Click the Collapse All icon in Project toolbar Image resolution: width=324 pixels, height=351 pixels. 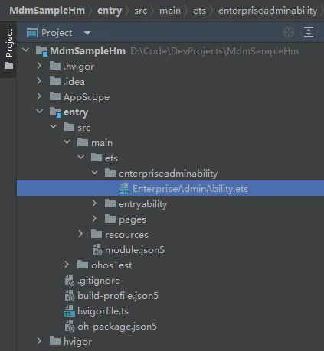(x=309, y=32)
